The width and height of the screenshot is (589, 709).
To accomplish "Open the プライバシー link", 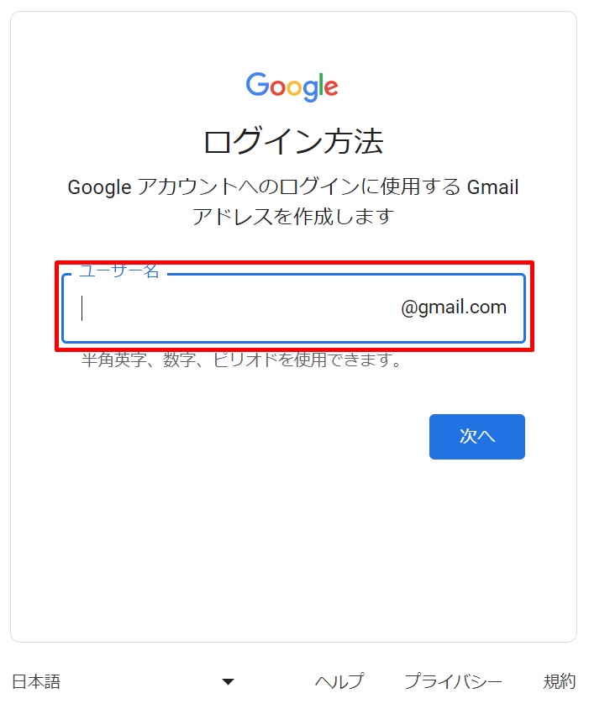I will pos(453,681).
